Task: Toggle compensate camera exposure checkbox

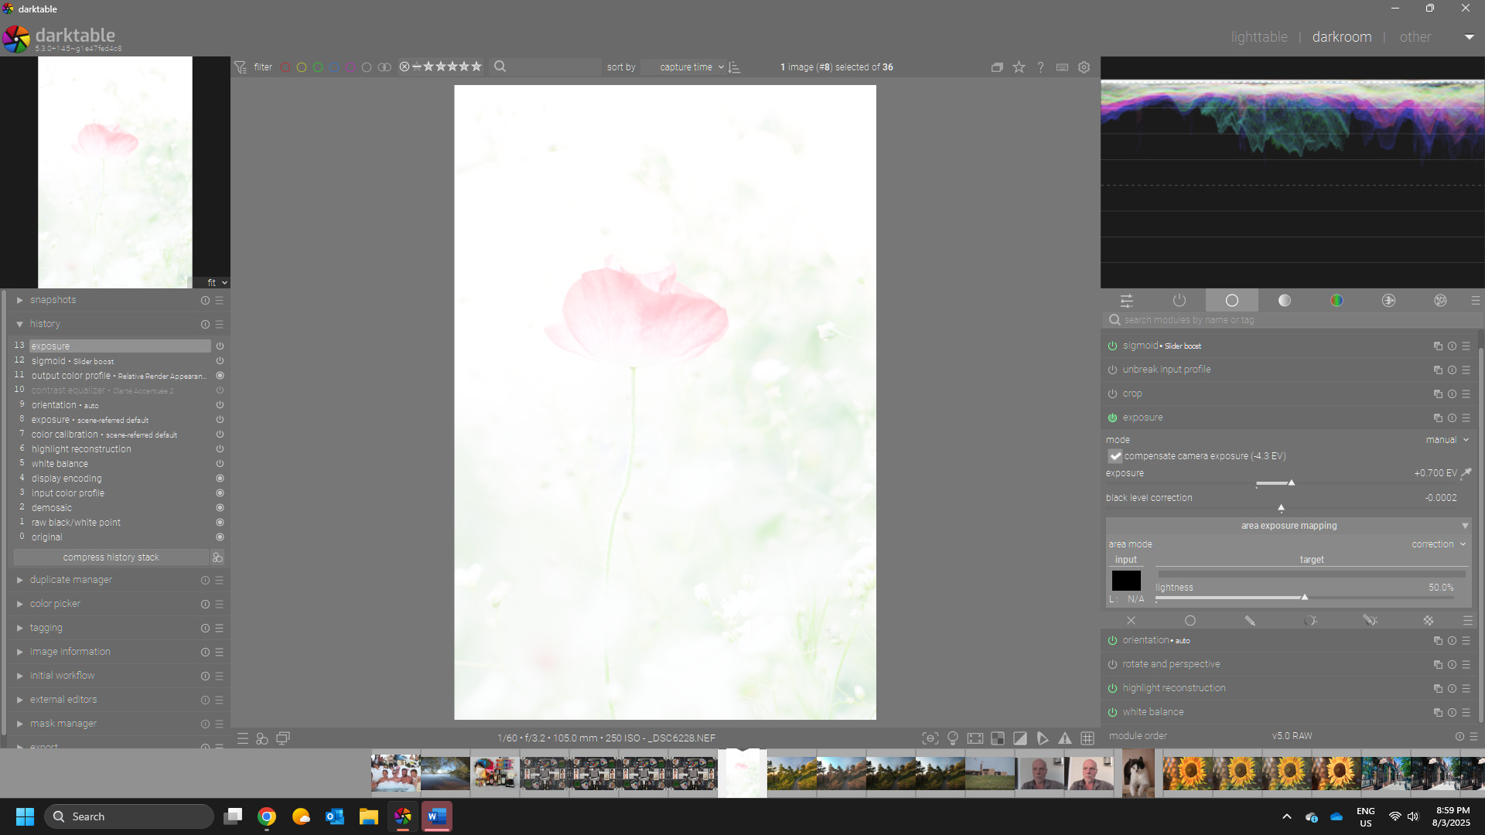Action: coord(1115,456)
